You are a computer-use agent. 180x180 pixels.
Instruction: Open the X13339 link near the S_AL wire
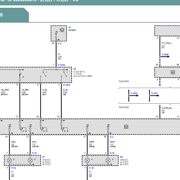(x=67, y=85)
